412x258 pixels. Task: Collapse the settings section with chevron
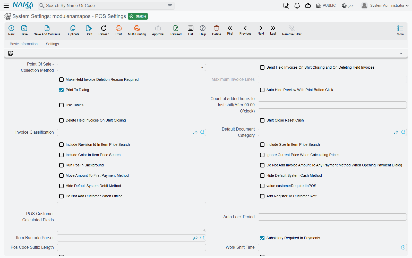point(401,53)
